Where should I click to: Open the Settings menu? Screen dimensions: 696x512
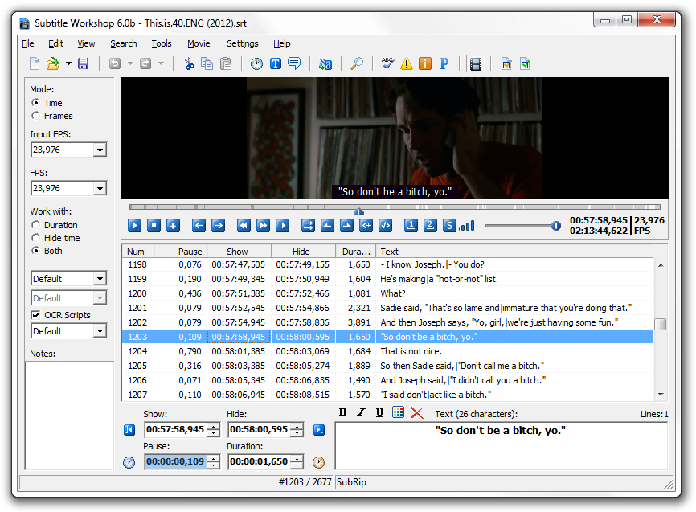[241, 43]
